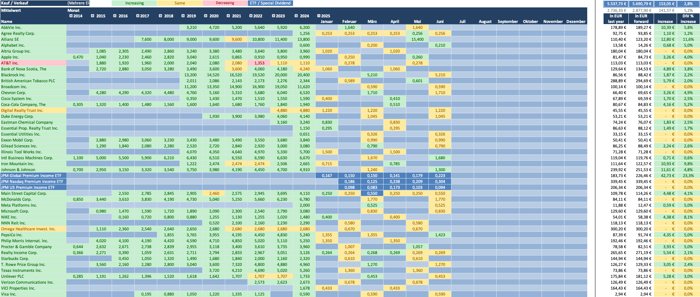Click the September month header

click(508, 21)
